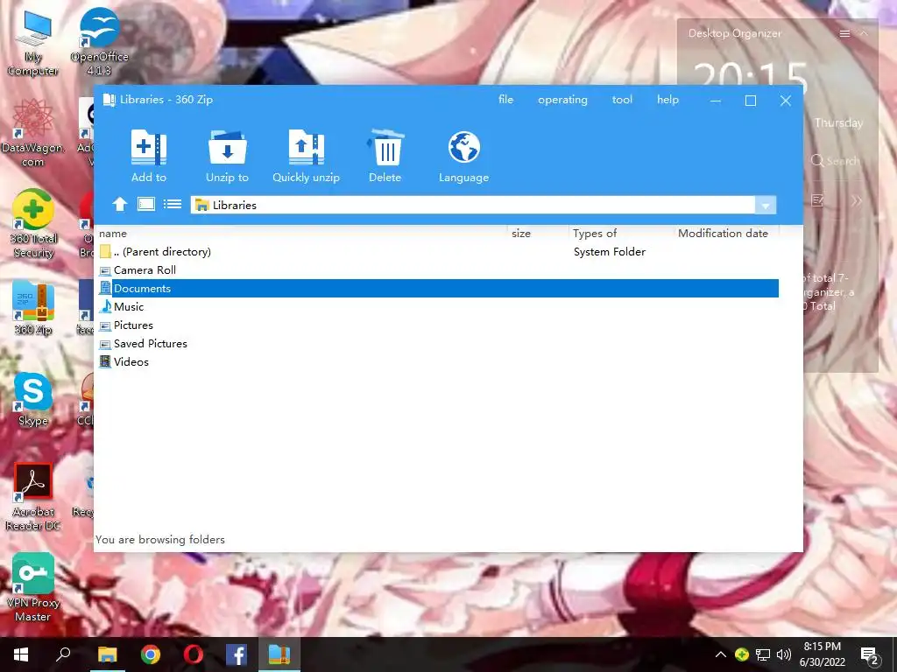Click the Desktop Organizer Search field
The height and width of the screenshot is (672, 897).
click(x=837, y=161)
